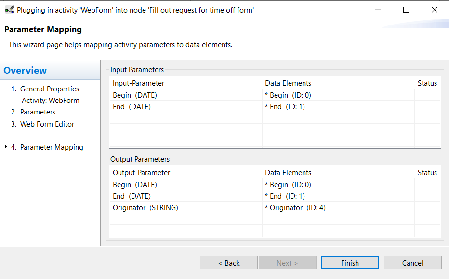Image resolution: width=449 pixels, height=279 pixels.
Task: Open General Properties step in overview
Action: pyautogui.click(x=45, y=89)
